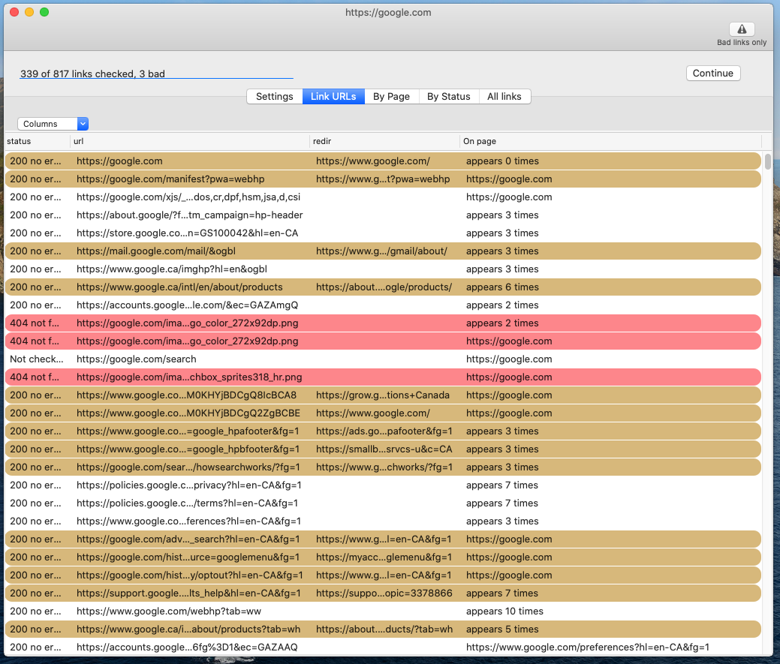Click the redirect https://myacc...glemenu&fg=1
The width and height of the screenshot is (780, 664).
384,557
